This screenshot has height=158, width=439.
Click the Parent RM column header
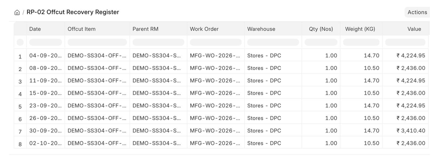pos(158,29)
